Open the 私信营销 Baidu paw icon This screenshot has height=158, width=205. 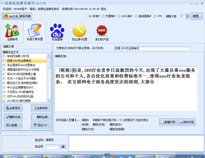57,32
